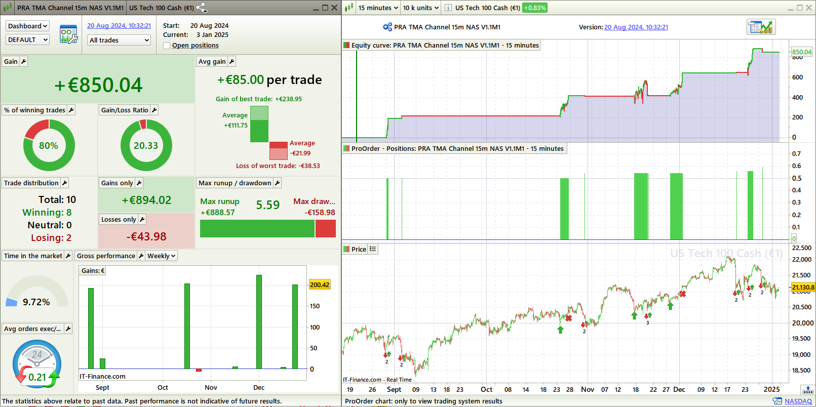
Task: Click the 20.33 gain/loss ratio donut chart
Action: tap(146, 145)
